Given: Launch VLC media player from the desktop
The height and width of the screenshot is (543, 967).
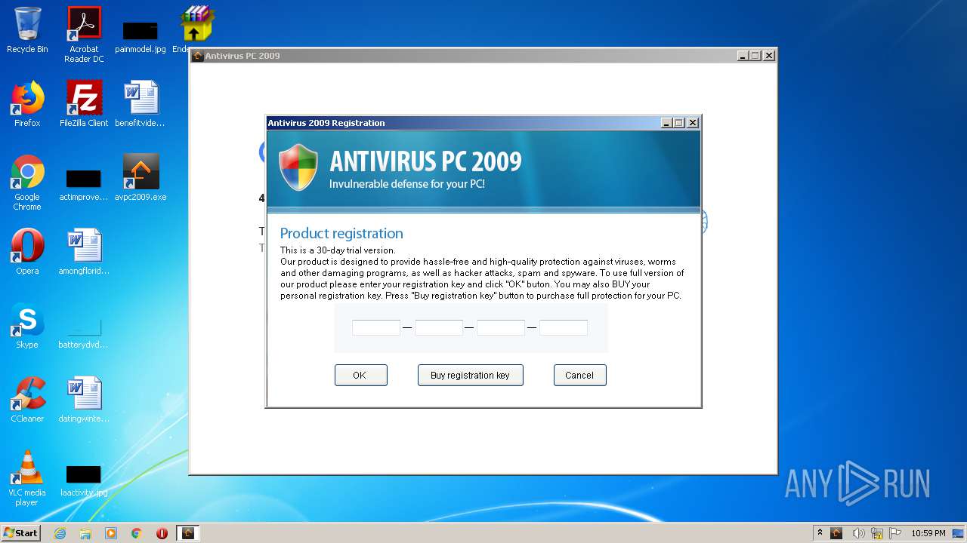Looking at the screenshot, I should pos(27,478).
